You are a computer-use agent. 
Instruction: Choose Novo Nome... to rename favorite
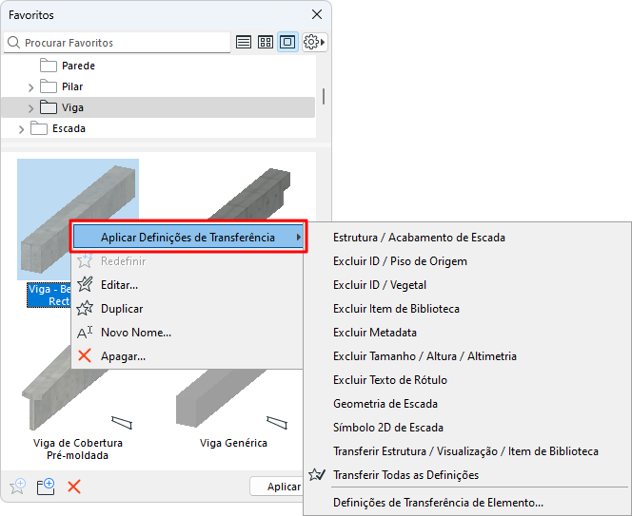(187, 333)
